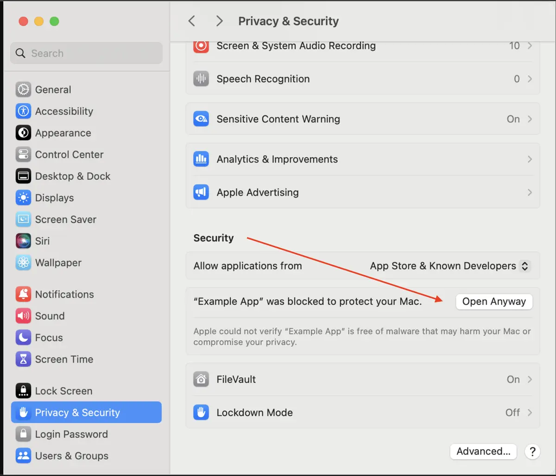The image size is (556, 476).
Task: Click the Search field
Action: tap(86, 53)
